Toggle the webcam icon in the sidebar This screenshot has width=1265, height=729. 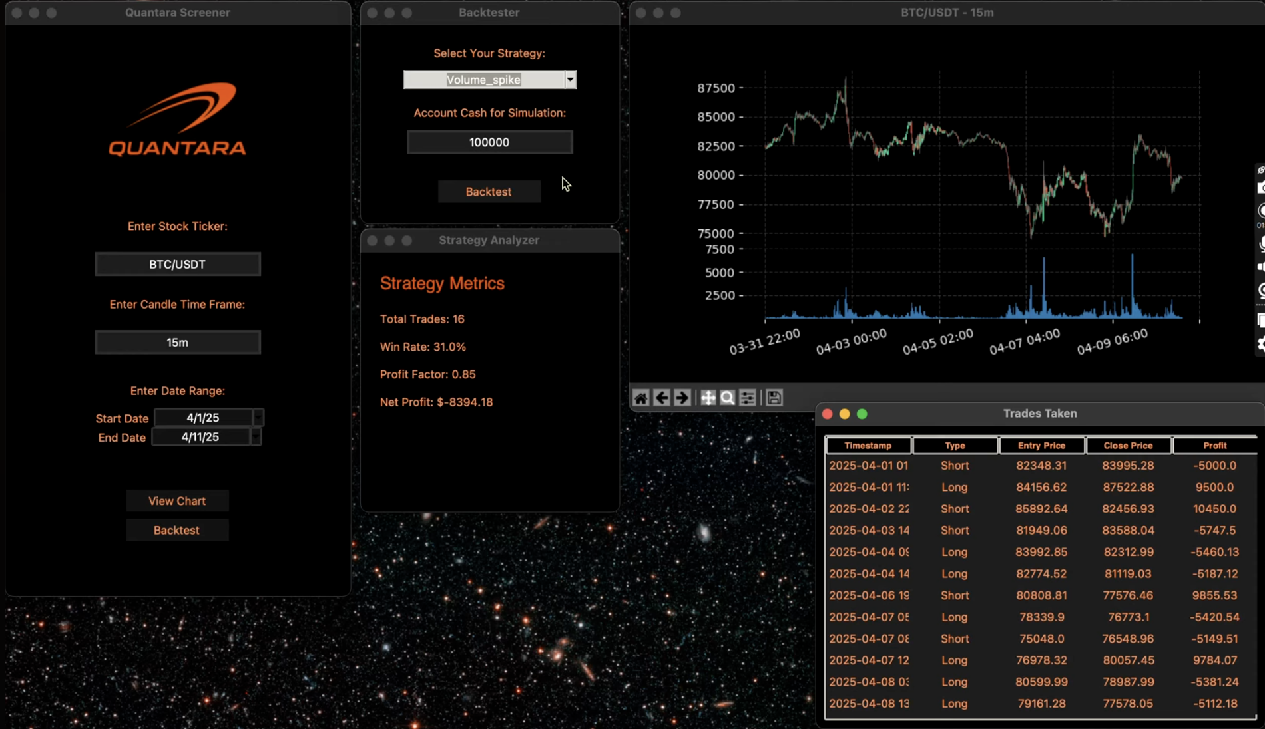[1260, 291]
